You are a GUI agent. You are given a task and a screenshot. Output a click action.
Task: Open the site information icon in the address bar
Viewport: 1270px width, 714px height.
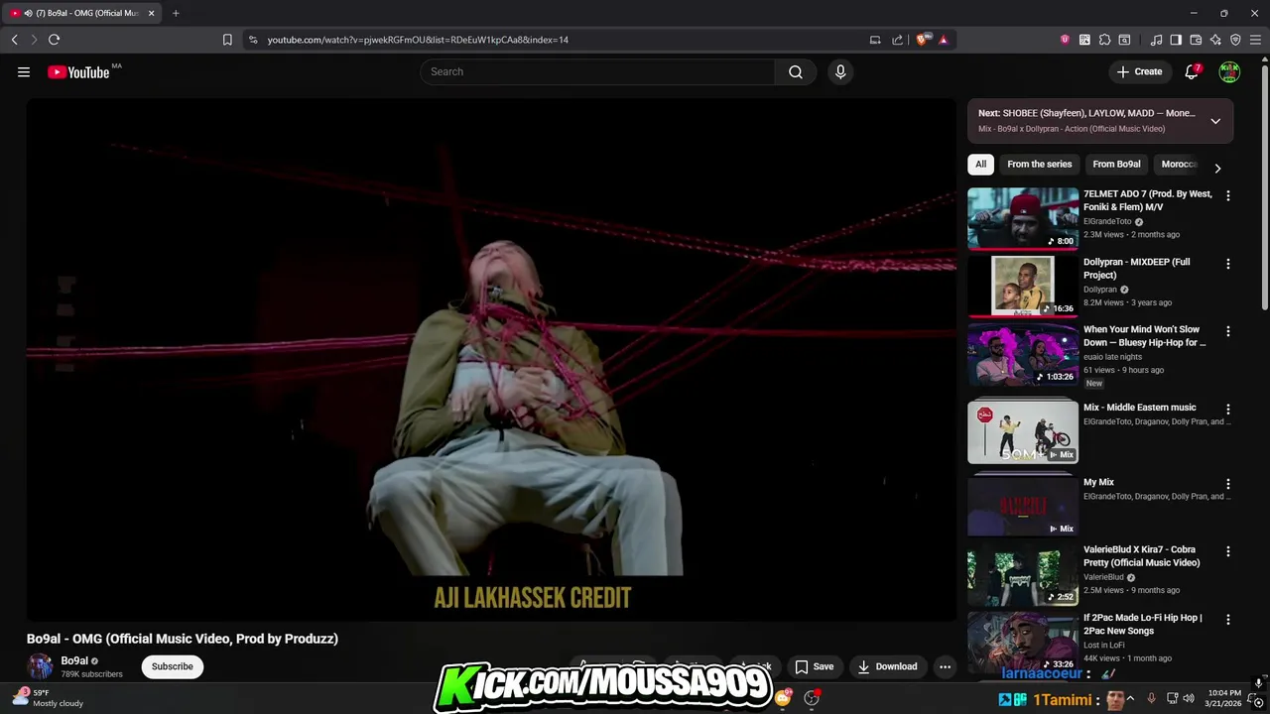point(253,40)
